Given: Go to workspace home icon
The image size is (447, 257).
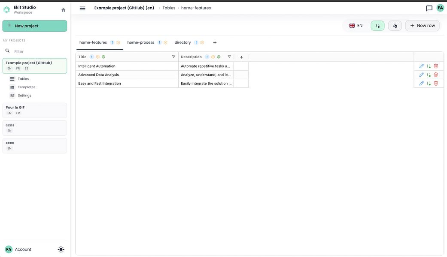Looking at the screenshot, I should point(63,10).
